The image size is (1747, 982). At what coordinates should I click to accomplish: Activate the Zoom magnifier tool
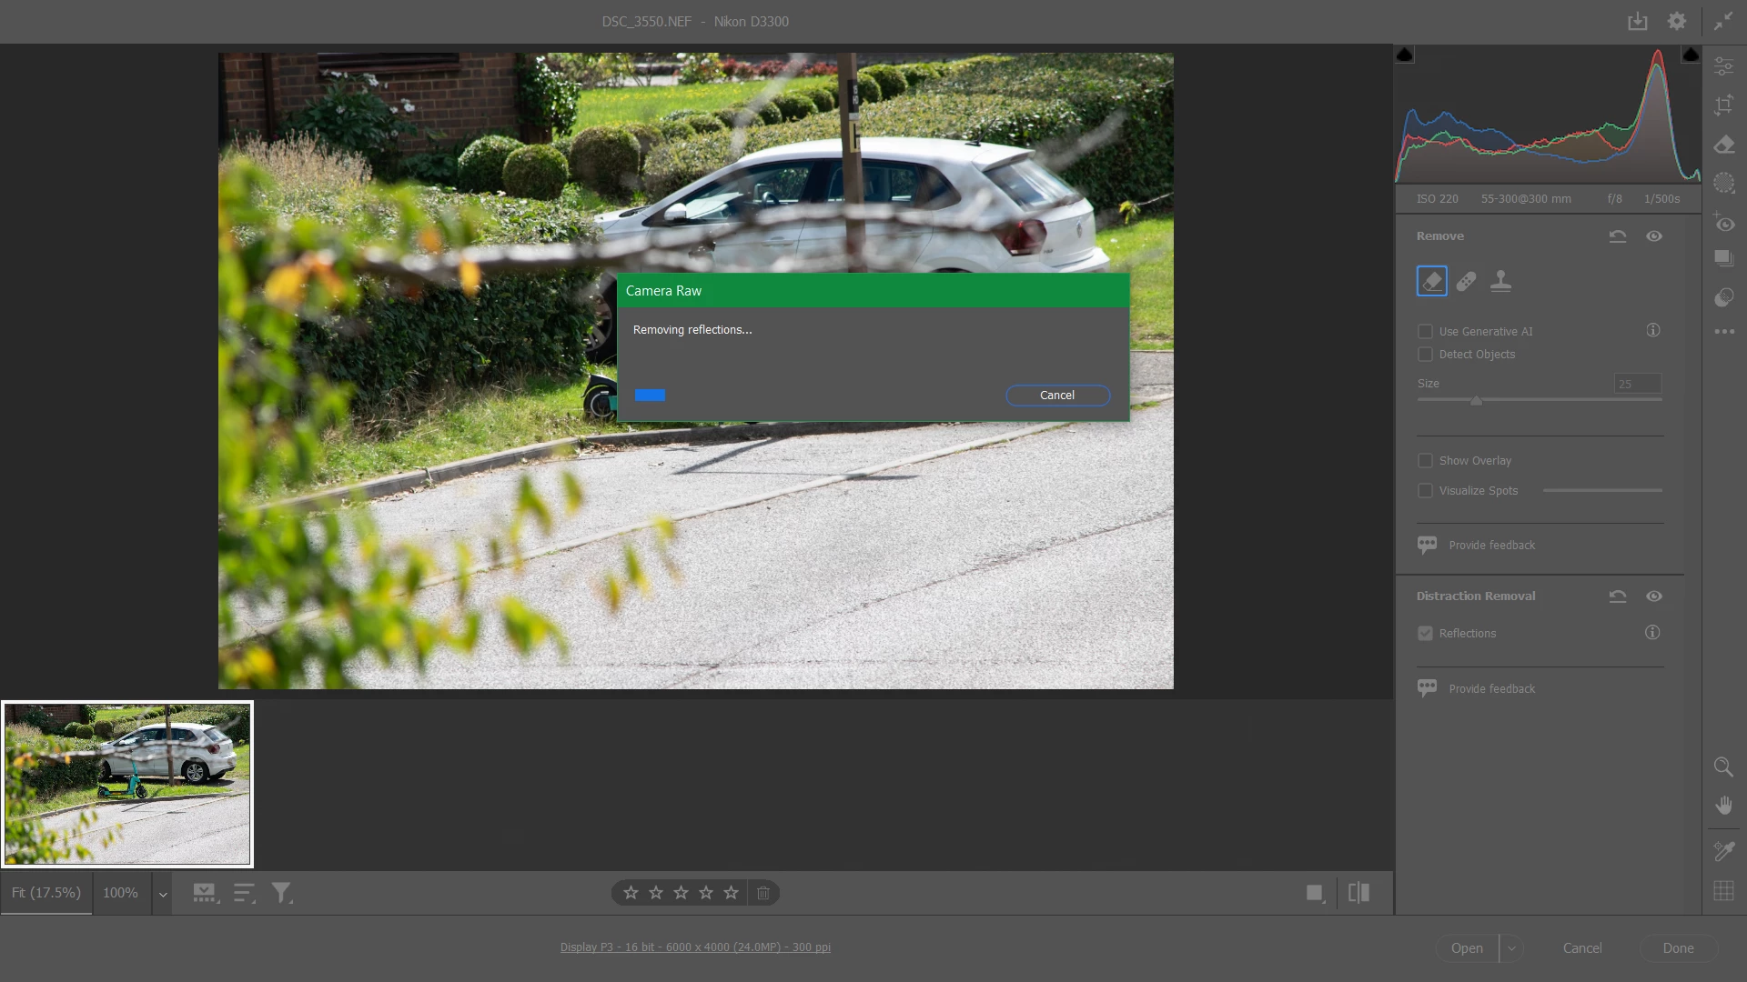pyautogui.click(x=1723, y=767)
